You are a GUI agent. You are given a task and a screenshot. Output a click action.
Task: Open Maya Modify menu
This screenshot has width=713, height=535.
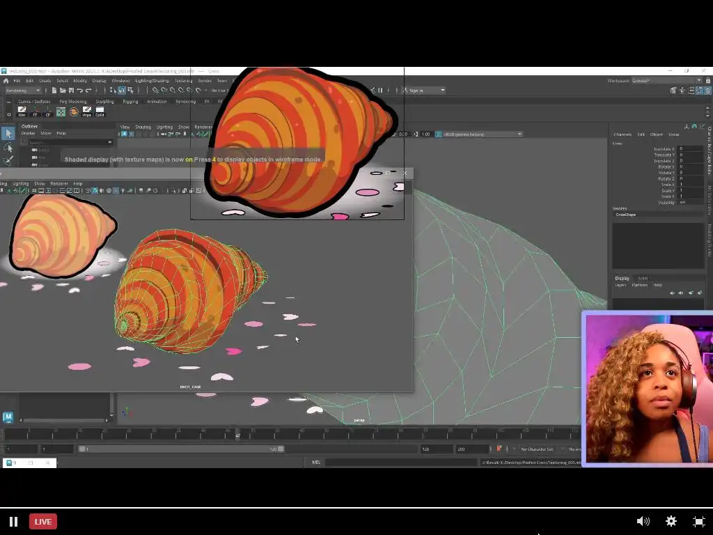pyautogui.click(x=80, y=81)
